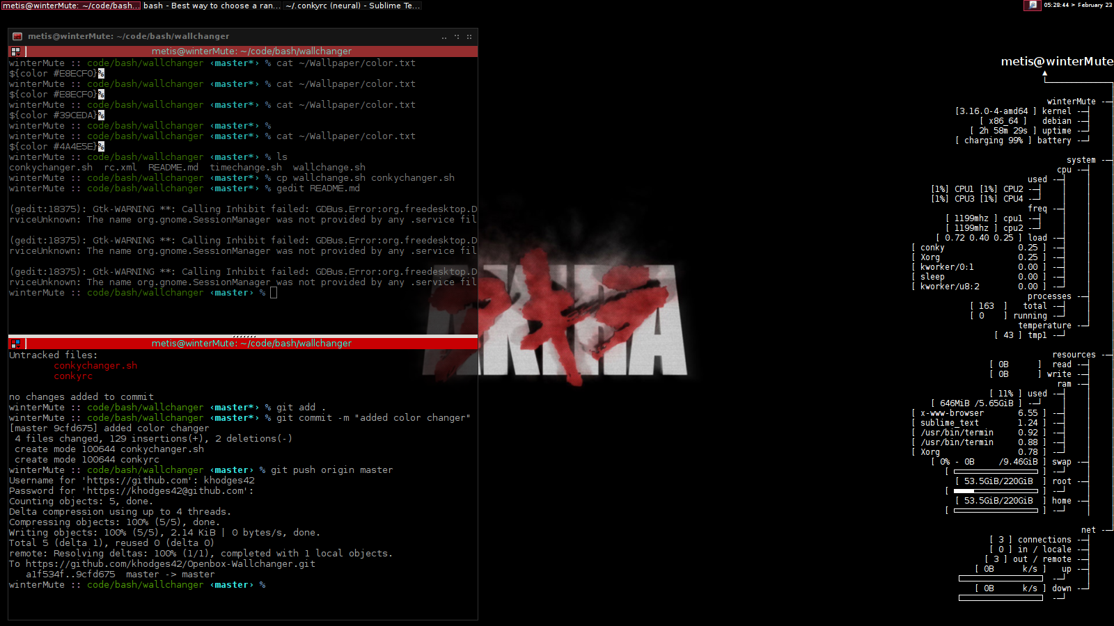Switch to the bash browser window in taskbar
Viewport: 1114px width, 626px height.
click(x=212, y=6)
